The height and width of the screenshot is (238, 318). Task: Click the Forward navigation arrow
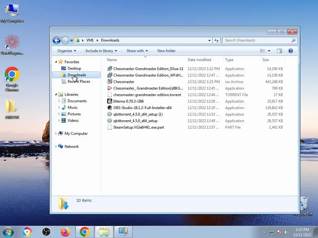click(x=65, y=40)
